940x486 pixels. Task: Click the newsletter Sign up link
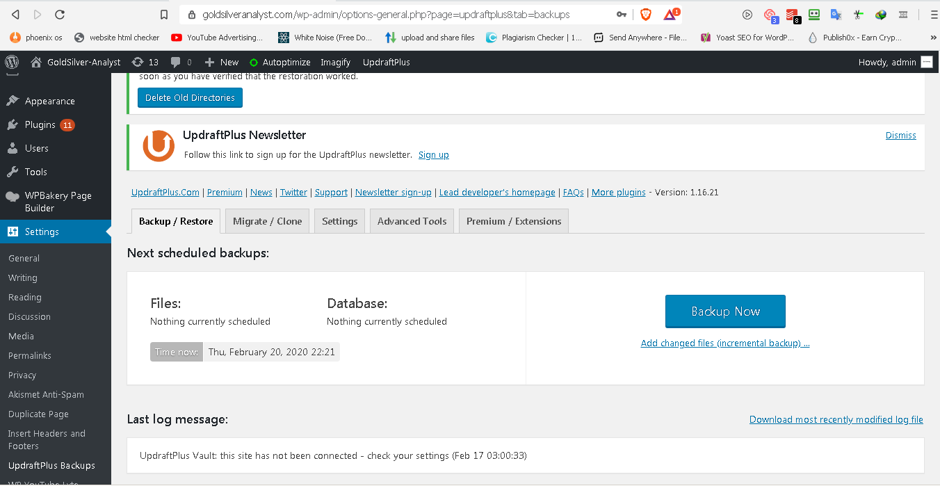pos(434,154)
